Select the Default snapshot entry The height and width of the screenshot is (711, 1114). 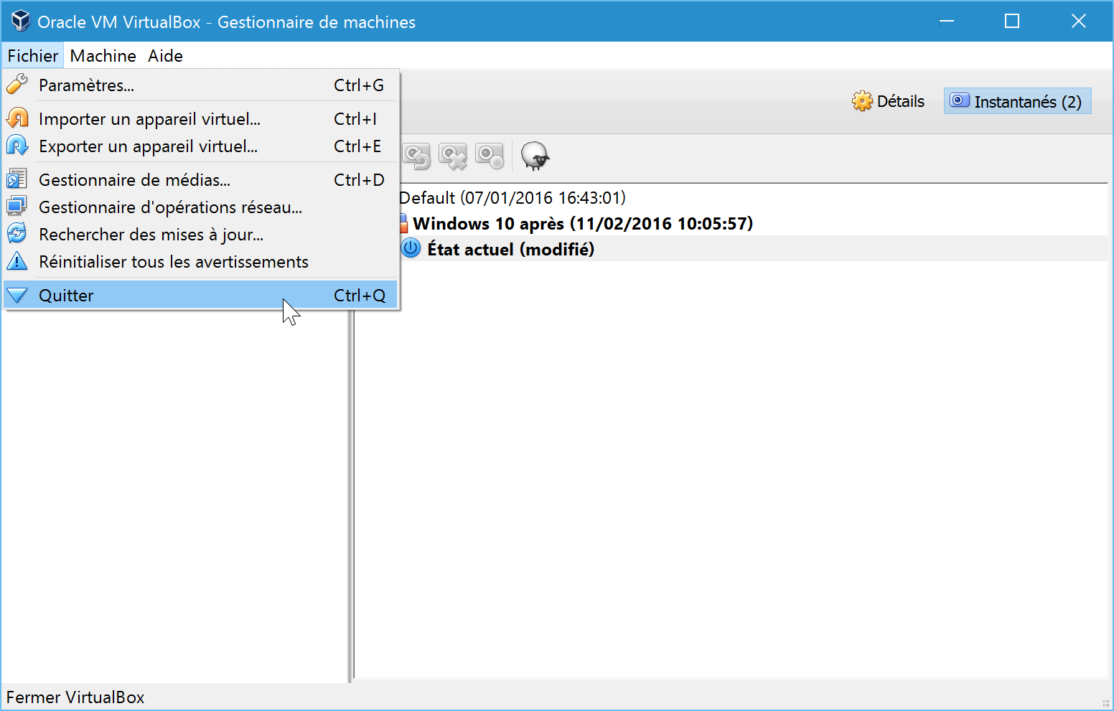(512, 198)
